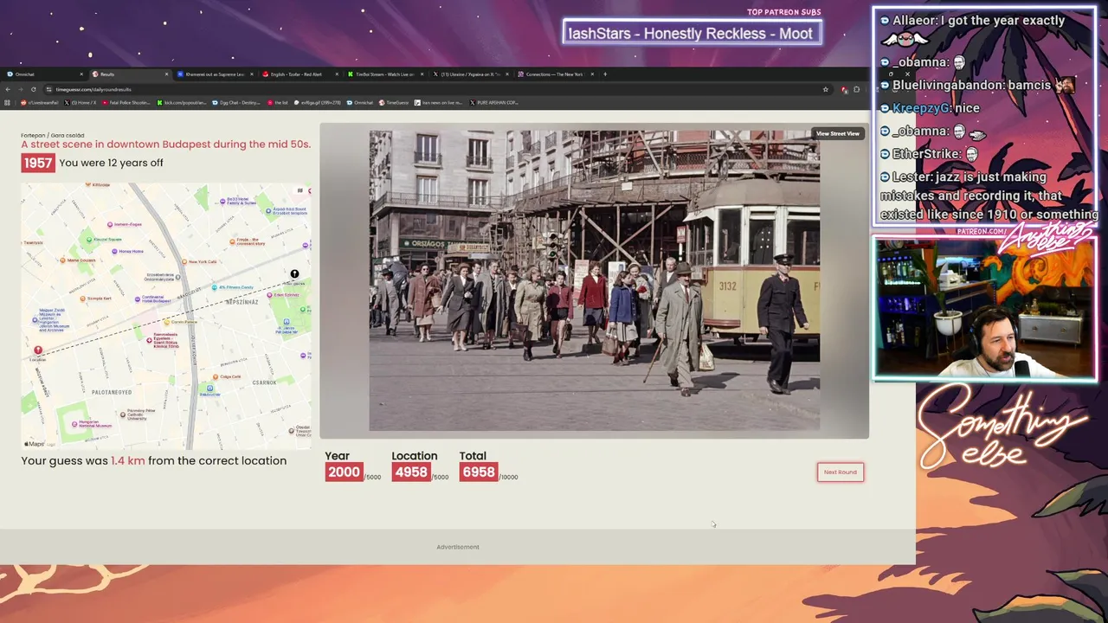Viewport: 1108px width, 623px height.
Task: Close the Omnichat tab
Action: point(81,74)
